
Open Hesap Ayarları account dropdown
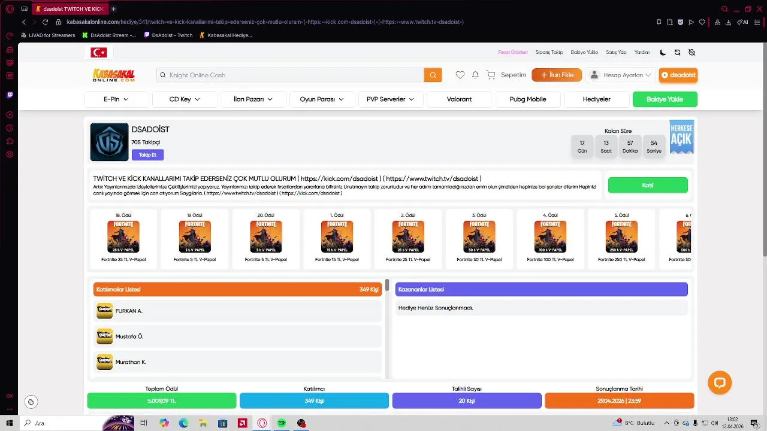coord(620,75)
